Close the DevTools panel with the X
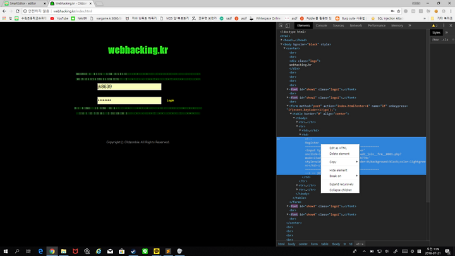The height and width of the screenshot is (256, 455). coord(451,25)
